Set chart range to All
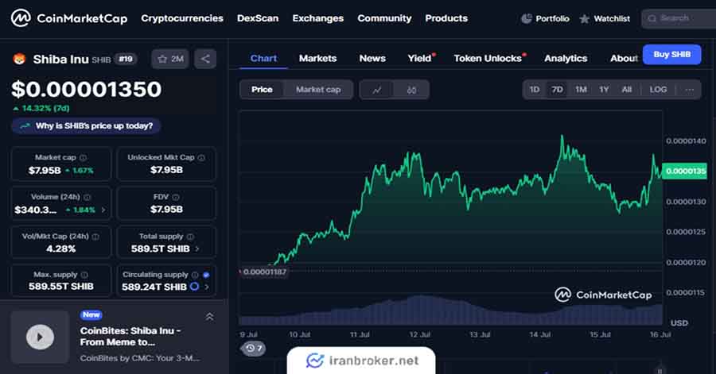 627,90
